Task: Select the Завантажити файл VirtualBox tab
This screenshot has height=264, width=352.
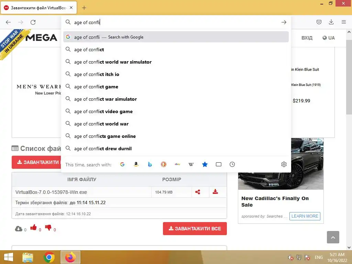Action: pos(38,8)
